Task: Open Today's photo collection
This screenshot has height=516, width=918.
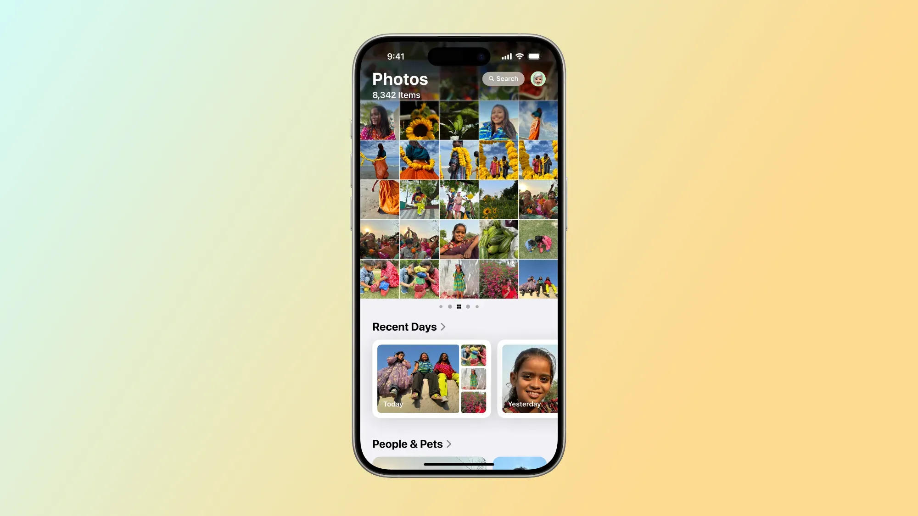Action: (x=431, y=377)
